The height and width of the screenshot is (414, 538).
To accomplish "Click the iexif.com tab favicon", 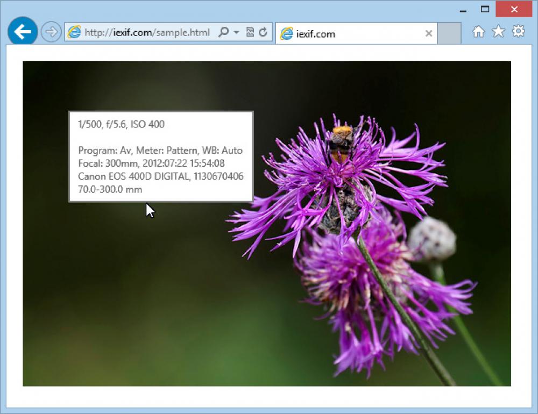I will tap(288, 33).
